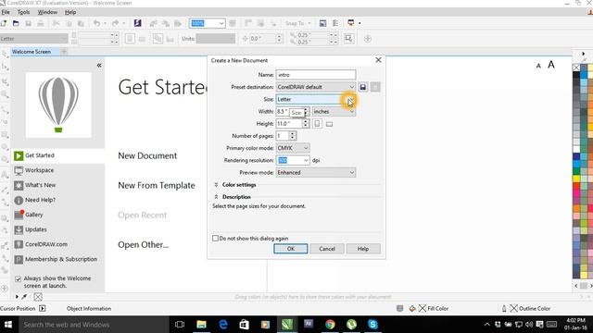Viewport: 593px width, 333px height.
Task: Click OK in Create a New Document
Action: click(290, 249)
